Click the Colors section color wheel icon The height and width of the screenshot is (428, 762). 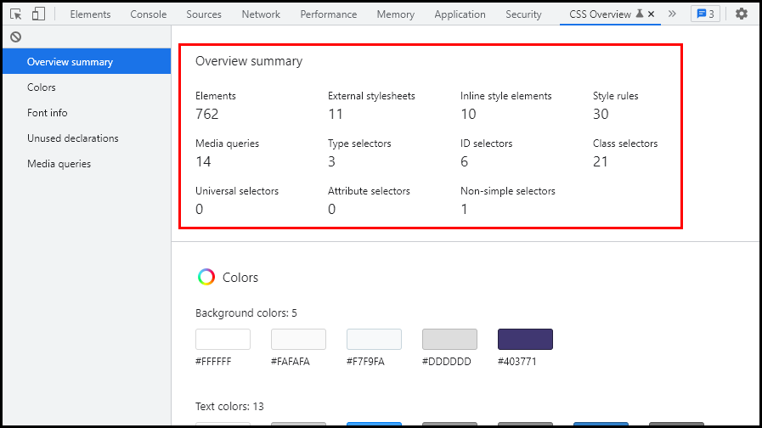pos(206,277)
